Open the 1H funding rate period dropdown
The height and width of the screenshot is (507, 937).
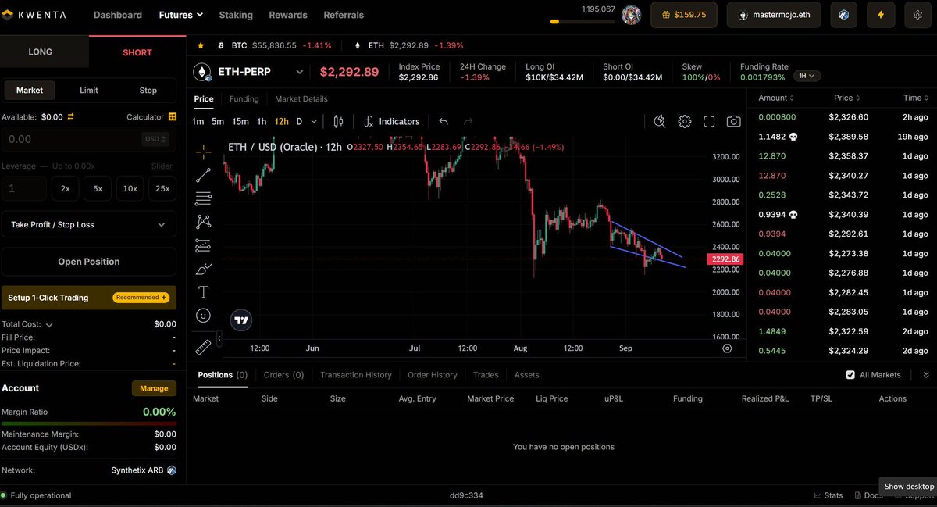click(807, 76)
